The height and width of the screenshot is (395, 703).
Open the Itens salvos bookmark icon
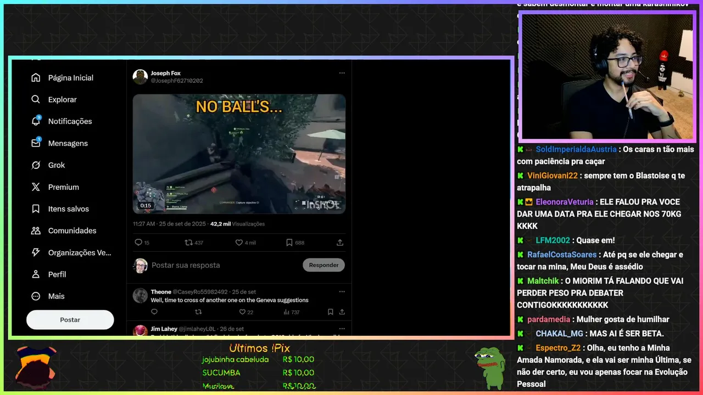pyautogui.click(x=36, y=208)
